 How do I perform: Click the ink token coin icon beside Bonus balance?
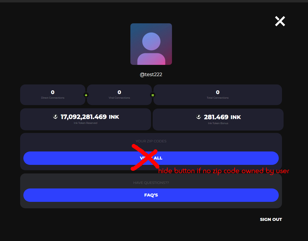[199, 117]
